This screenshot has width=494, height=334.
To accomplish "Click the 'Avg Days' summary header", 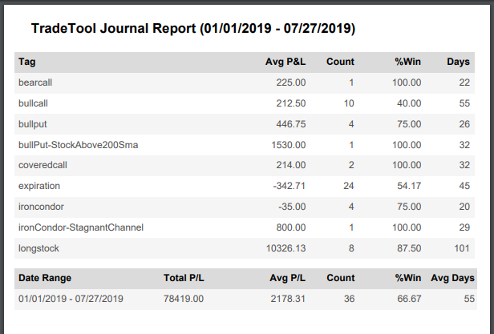I will [x=453, y=278].
